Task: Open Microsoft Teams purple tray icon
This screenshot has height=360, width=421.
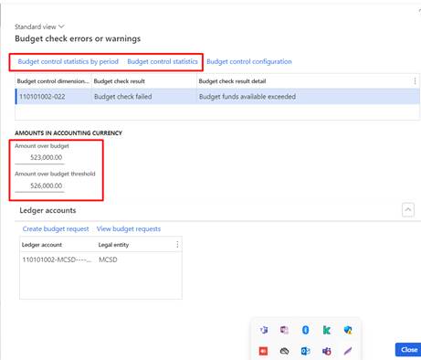Action: pos(264,330)
